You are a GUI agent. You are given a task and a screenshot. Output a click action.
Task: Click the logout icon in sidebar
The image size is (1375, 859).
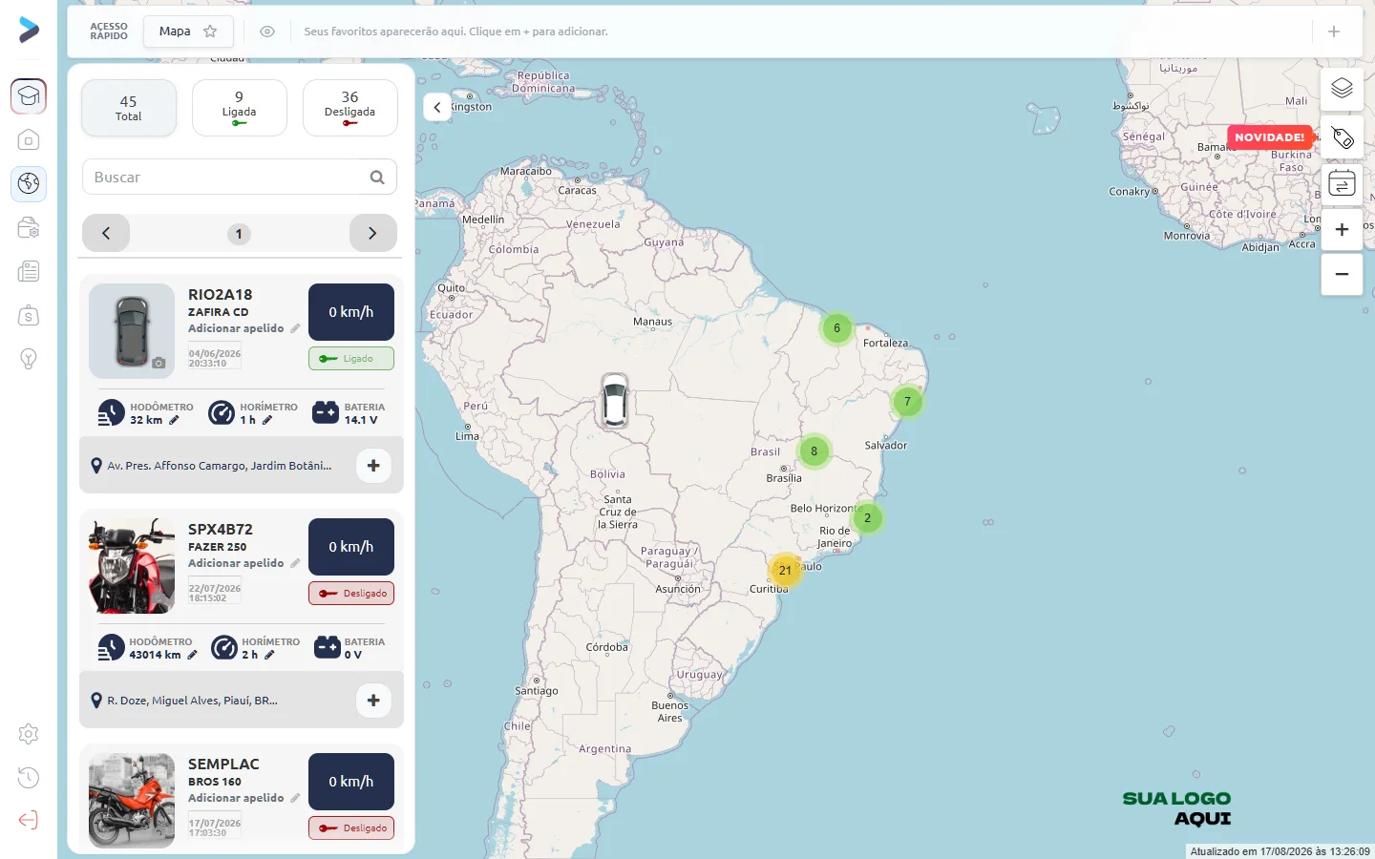(29, 821)
